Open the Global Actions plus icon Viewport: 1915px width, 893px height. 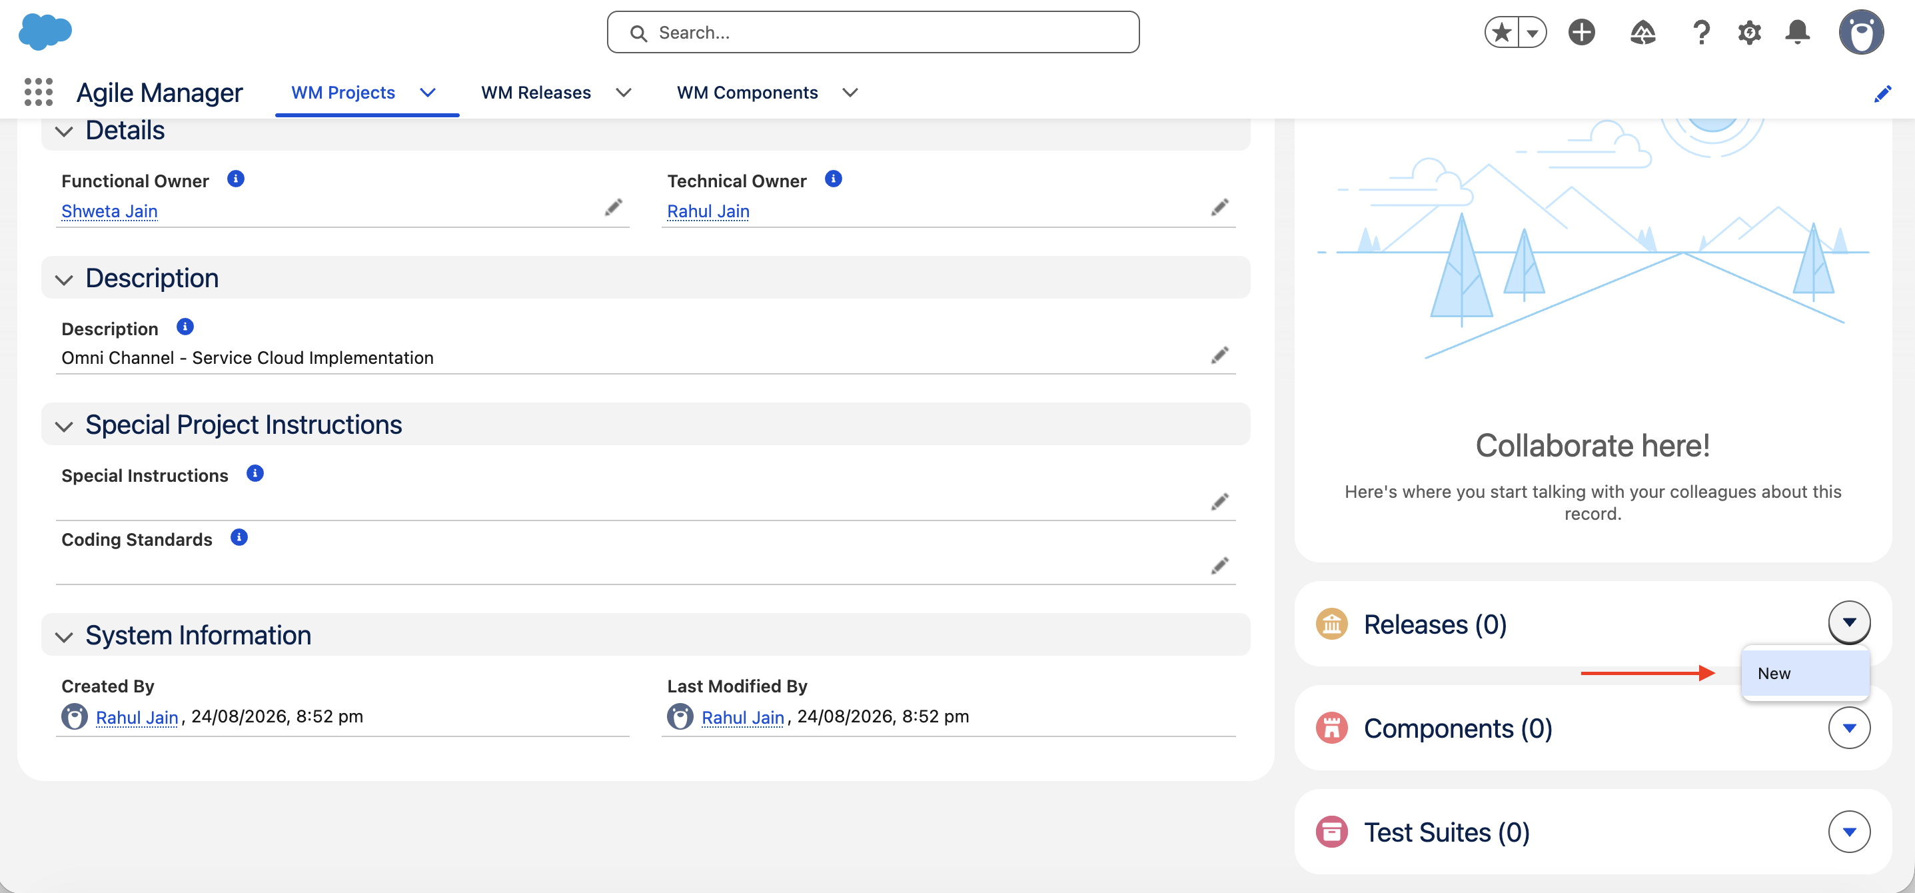tap(1581, 32)
